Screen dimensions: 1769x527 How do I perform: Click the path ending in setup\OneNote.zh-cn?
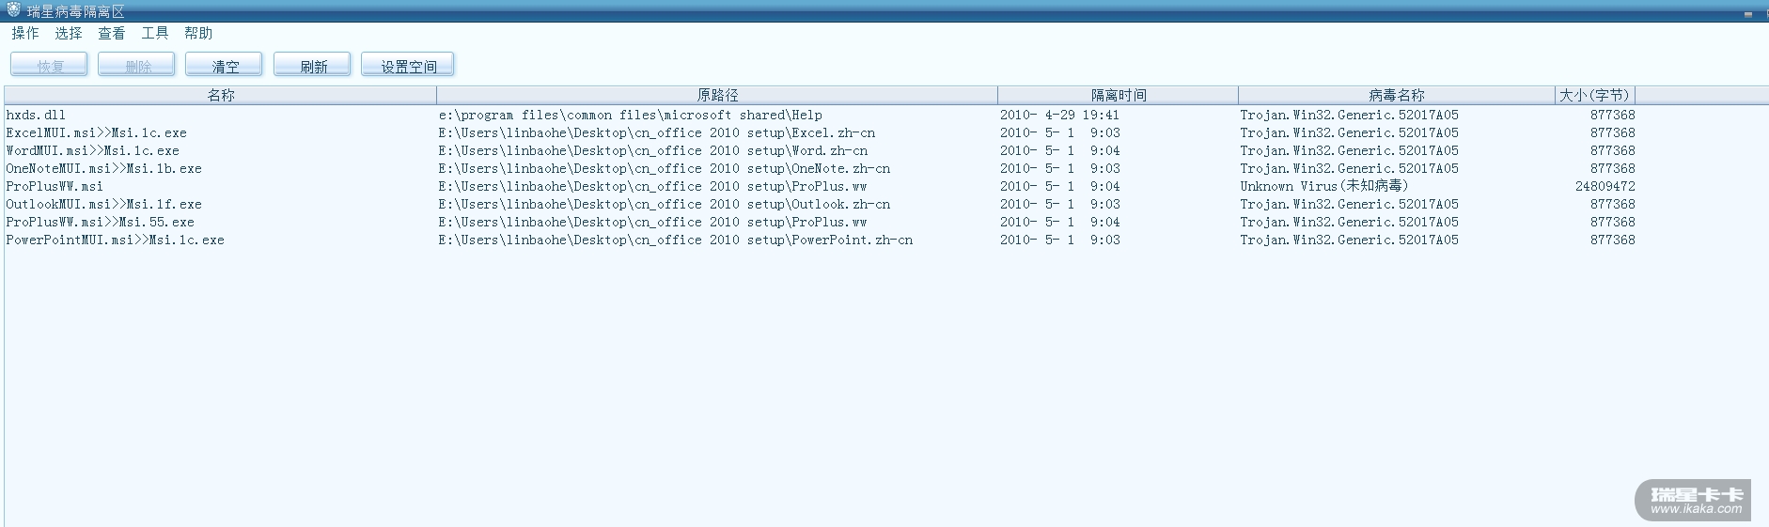[665, 168]
